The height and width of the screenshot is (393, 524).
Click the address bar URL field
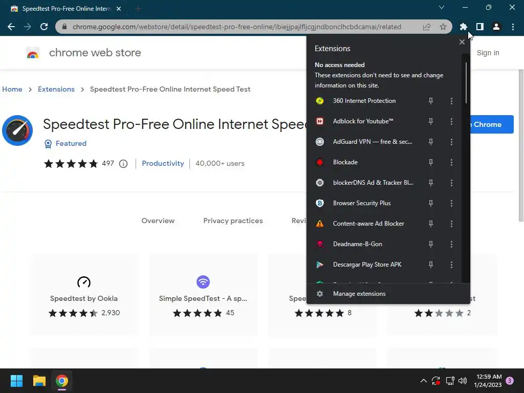(236, 27)
